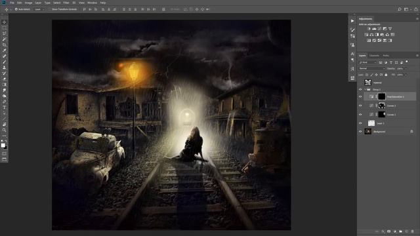Select the Crop tool

point(5,45)
